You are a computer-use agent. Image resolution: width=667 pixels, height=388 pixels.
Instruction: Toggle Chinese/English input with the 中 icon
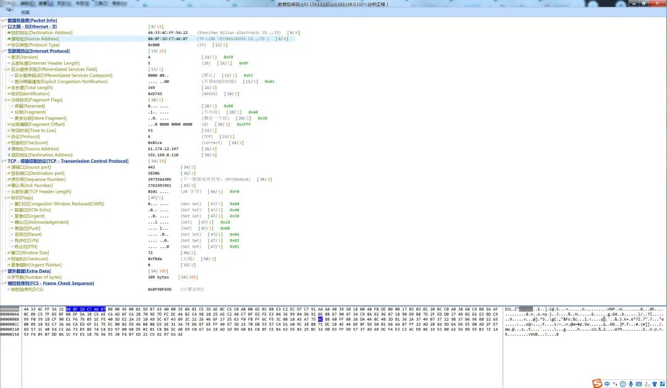click(607, 383)
